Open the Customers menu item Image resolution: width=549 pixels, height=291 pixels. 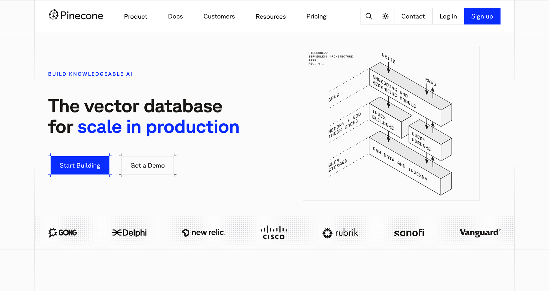tap(219, 16)
